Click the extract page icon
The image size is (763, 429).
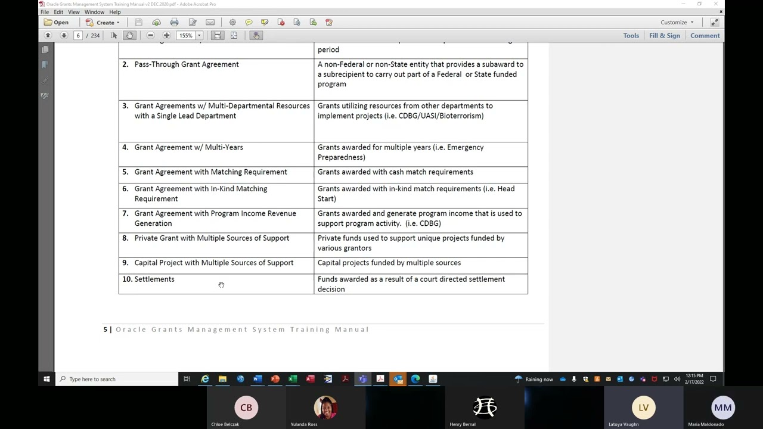(313, 22)
